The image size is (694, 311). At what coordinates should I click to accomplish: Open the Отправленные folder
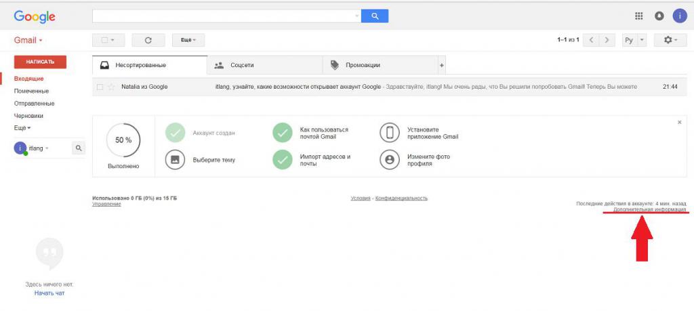click(x=34, y=103)
